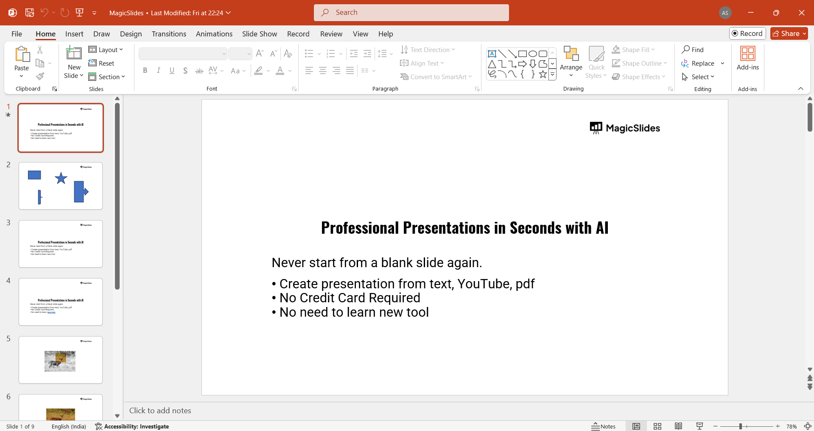Screen dimensions: 814x431
Task: Click the Share button
Action: (x=789, y=33)
